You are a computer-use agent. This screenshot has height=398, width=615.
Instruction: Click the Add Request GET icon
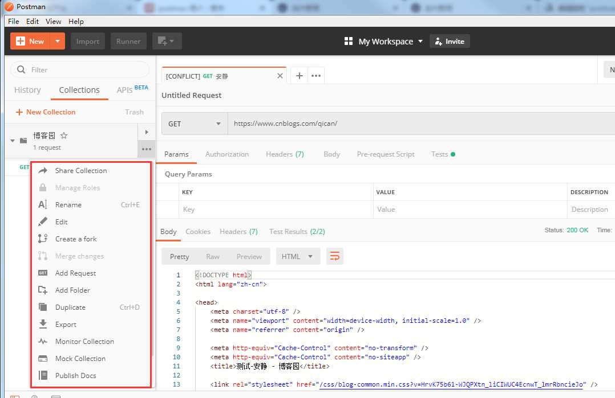tap(43, 273)
